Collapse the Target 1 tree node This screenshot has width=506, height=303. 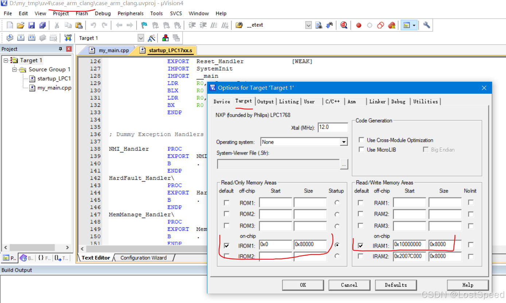6,60
